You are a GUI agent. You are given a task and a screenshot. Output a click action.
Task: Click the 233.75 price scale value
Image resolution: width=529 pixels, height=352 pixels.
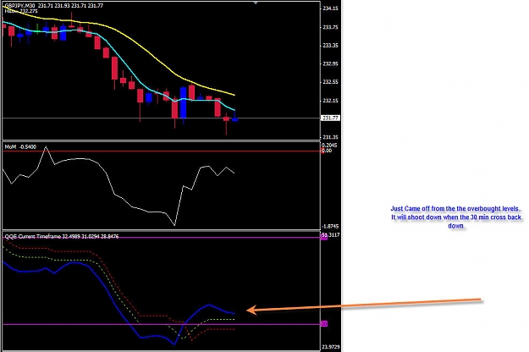(x=331, y=27)
